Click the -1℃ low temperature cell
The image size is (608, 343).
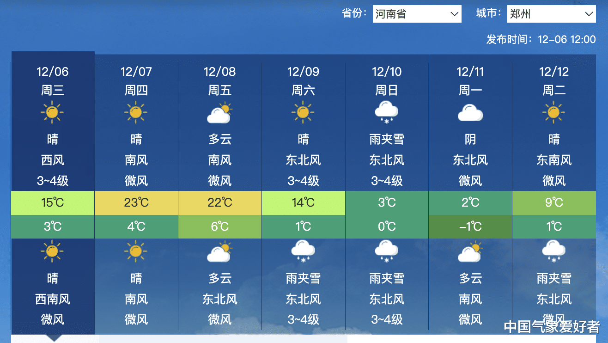tap(470, 227)
